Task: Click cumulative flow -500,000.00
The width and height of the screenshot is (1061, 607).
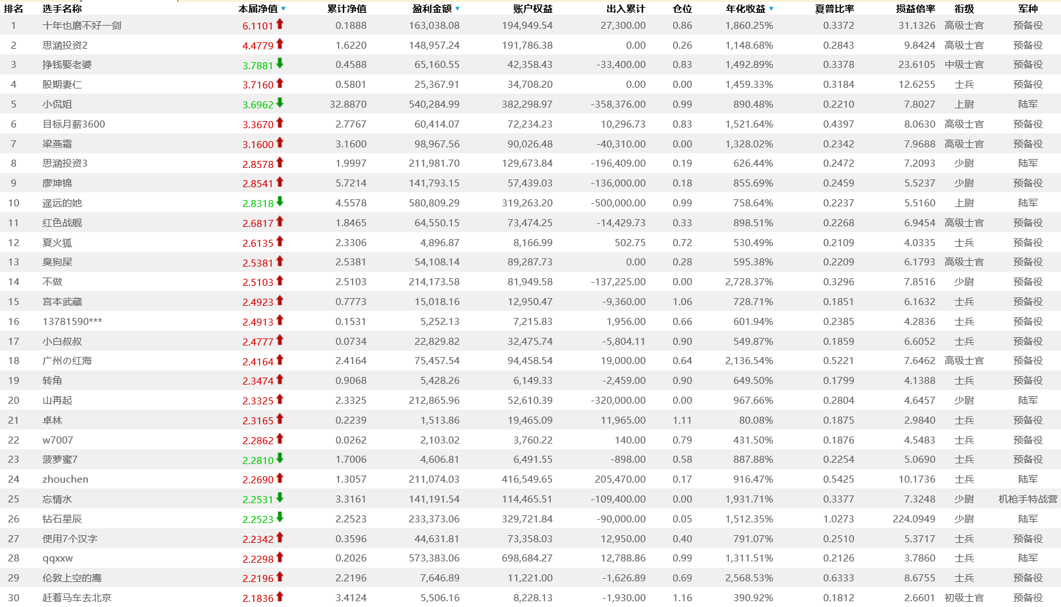Action: point(618,203)
